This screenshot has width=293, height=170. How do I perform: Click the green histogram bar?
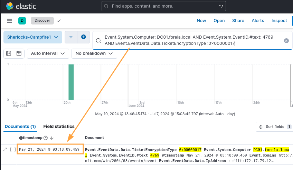pos(71,82)
